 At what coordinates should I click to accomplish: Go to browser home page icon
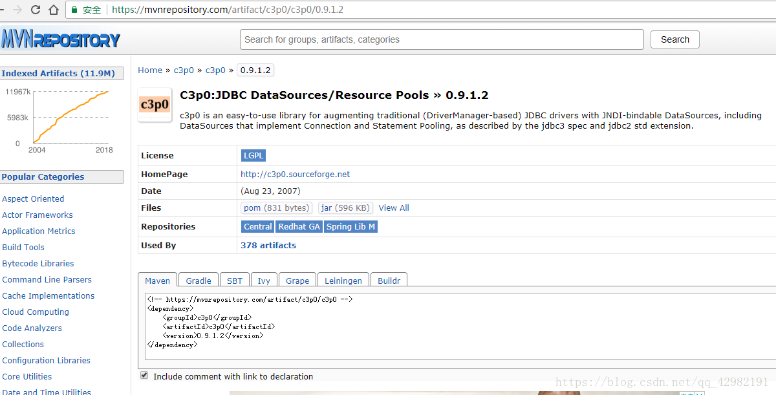pyautogui.click(x=54, y=10)
